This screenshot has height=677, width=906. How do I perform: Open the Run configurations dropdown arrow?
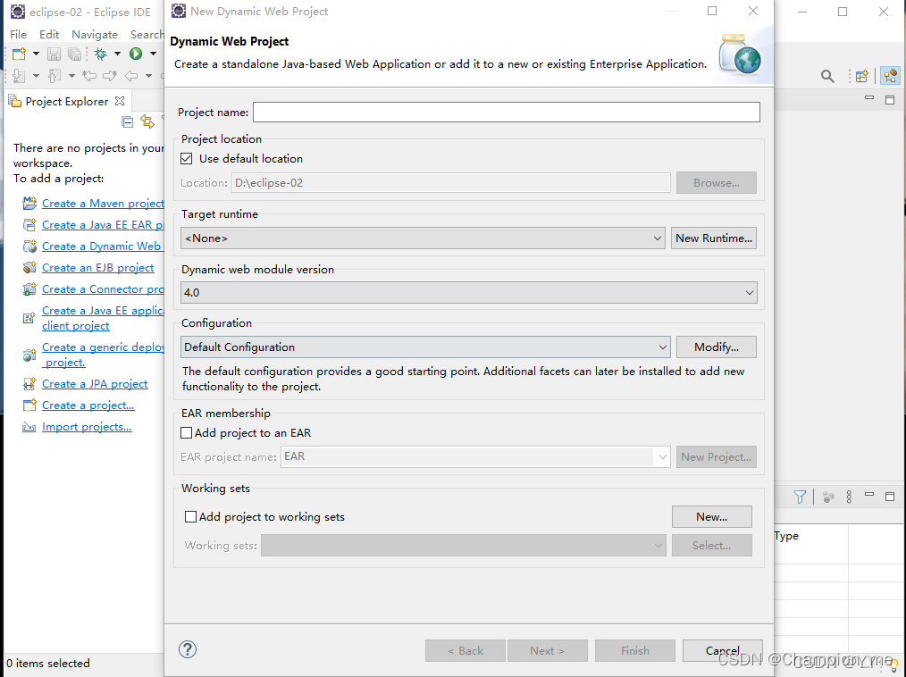[x=153, y=54]
